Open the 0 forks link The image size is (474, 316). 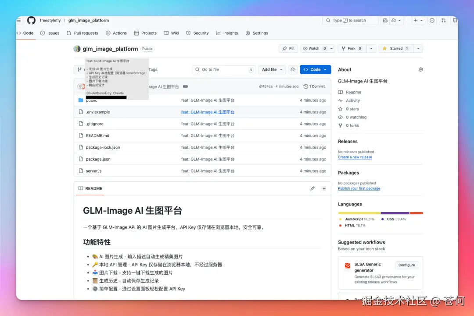pos(352,126)
